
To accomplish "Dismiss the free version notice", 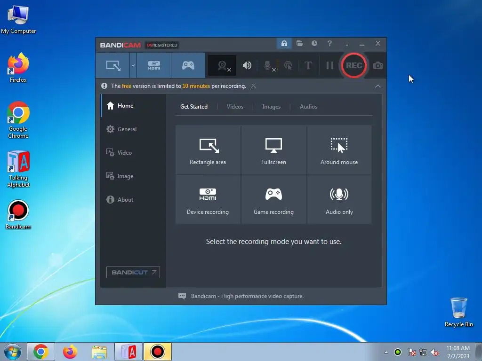I will 253,86.
